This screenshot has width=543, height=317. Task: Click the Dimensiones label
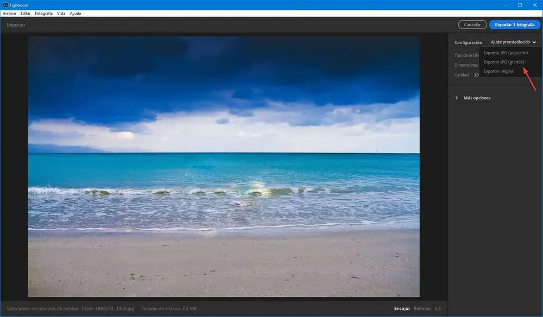[x=466, y=65]
